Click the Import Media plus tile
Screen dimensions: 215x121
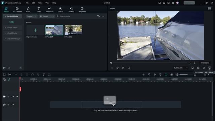click(35, 30)
